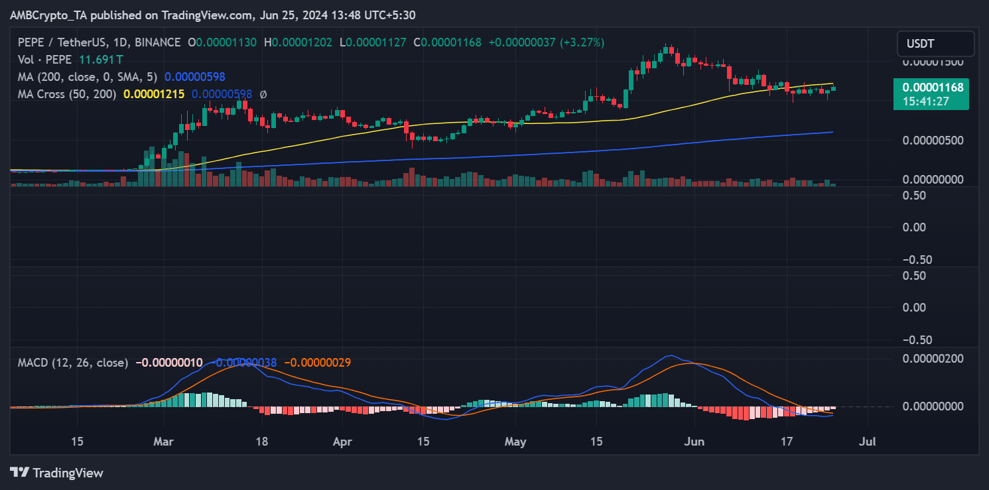Screen dimensions: 989x490
Task: Select the PEPE / TetherUS symbol title
Action: [99, 42]
